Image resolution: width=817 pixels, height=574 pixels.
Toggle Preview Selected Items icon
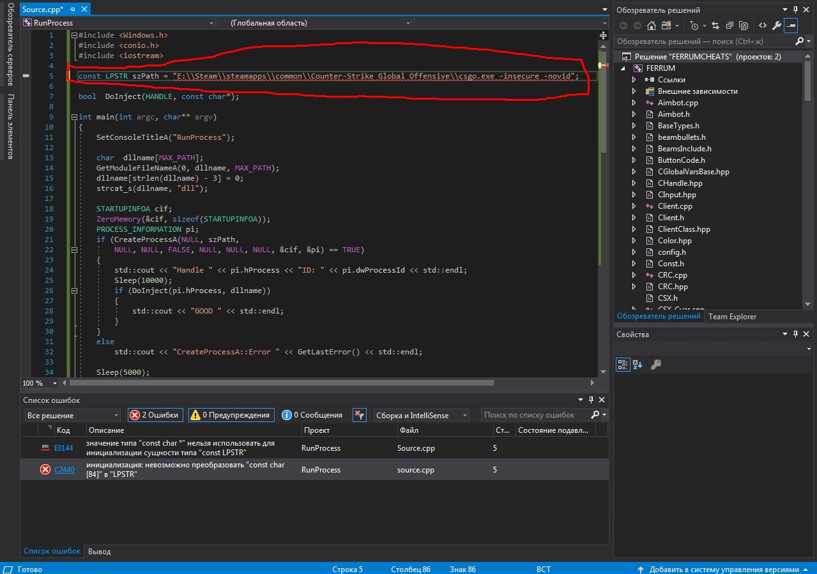[791, 26]
